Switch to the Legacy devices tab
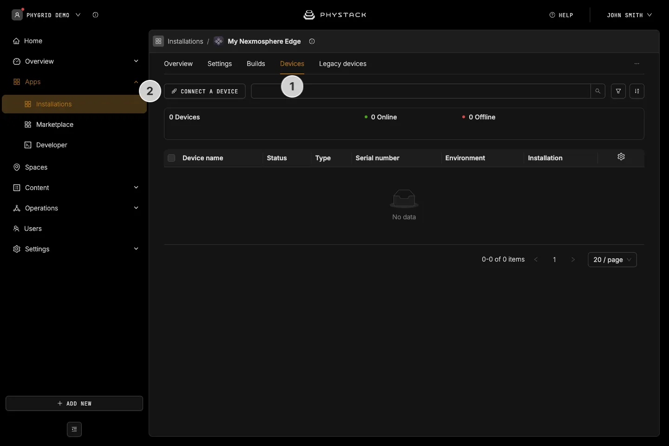This screenshot has width=669, height=446. tap(343, 64)
